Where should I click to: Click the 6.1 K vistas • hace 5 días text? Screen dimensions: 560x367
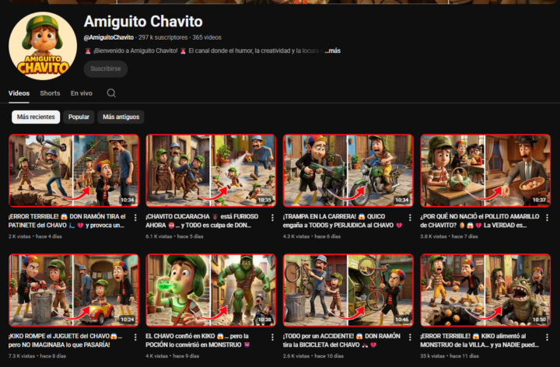tap(174, 236)
